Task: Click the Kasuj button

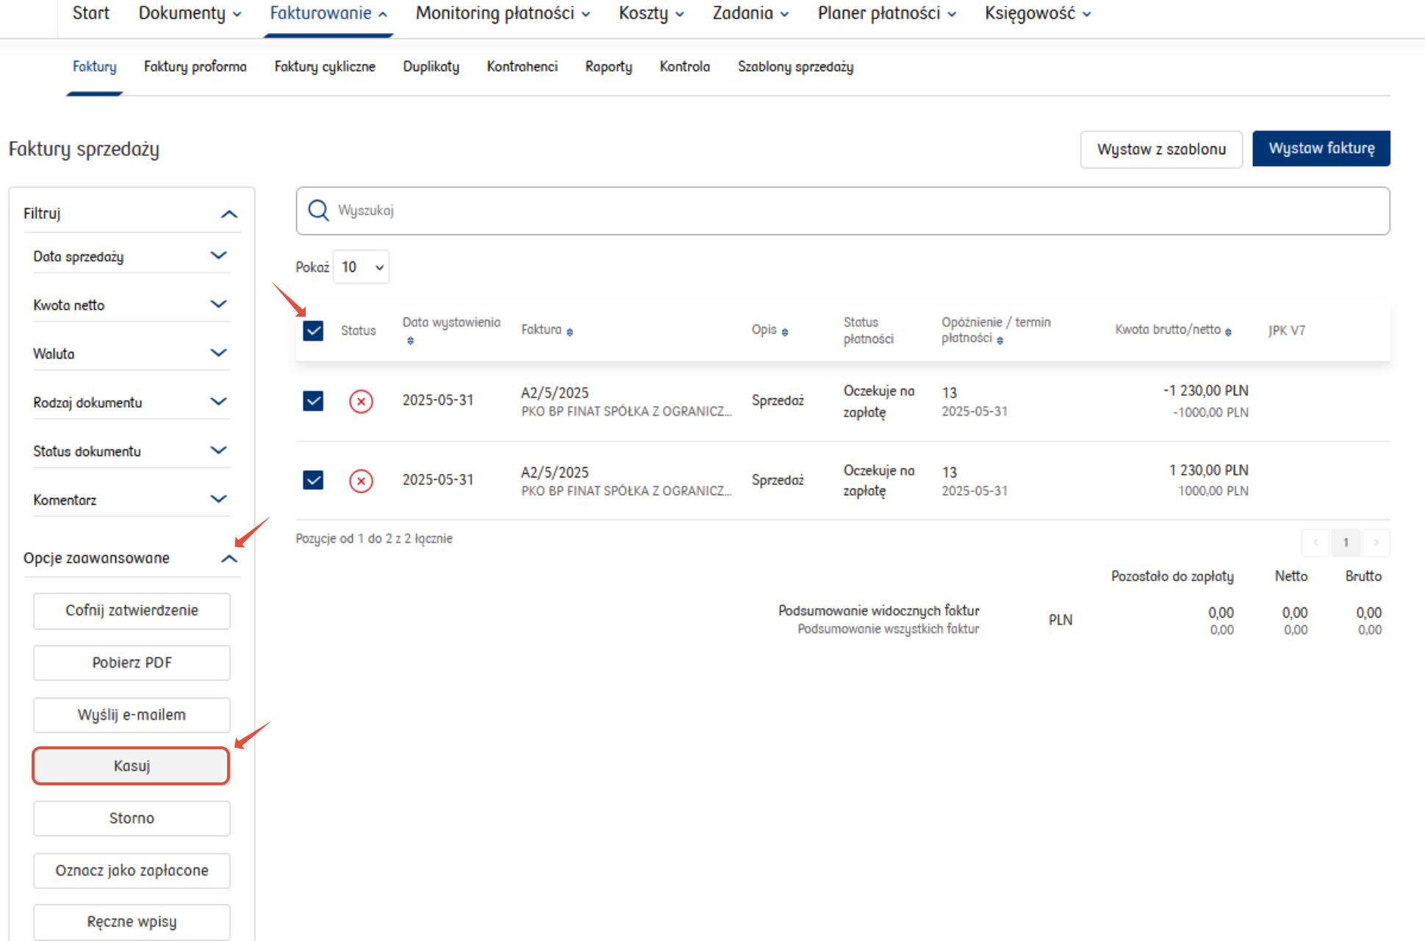Action: tap(132, 766)
